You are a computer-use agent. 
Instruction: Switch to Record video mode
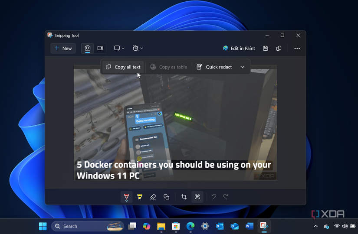100,49
